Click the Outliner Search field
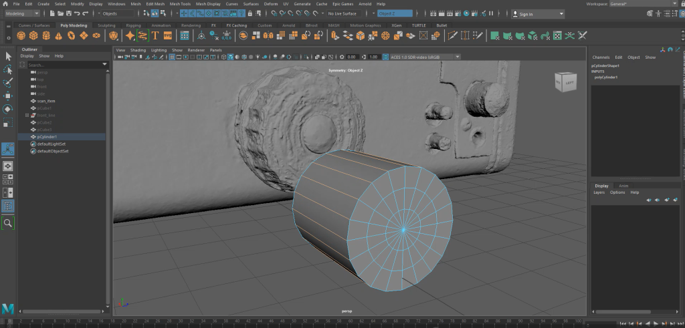 click(x=64, y=65)
